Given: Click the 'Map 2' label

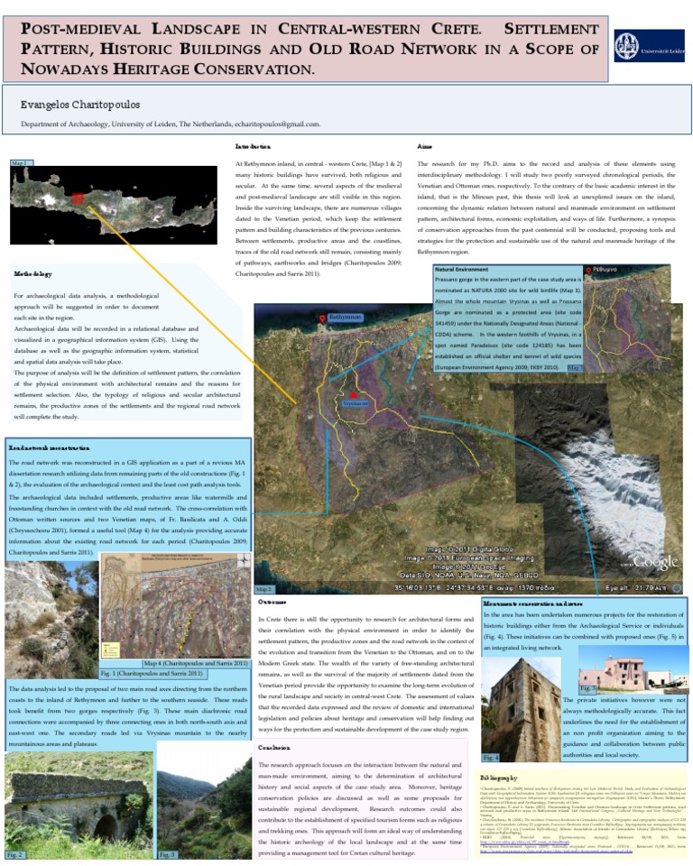Looking at the screenshot, I should coord(263,589).
